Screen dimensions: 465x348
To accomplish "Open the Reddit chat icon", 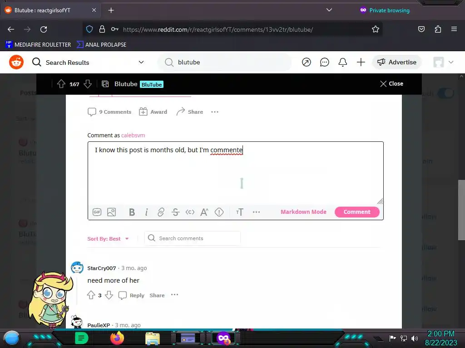I will tap(324, 62).
